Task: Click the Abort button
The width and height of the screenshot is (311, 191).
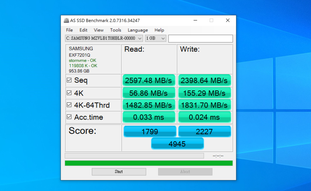Action: (185, 172)
